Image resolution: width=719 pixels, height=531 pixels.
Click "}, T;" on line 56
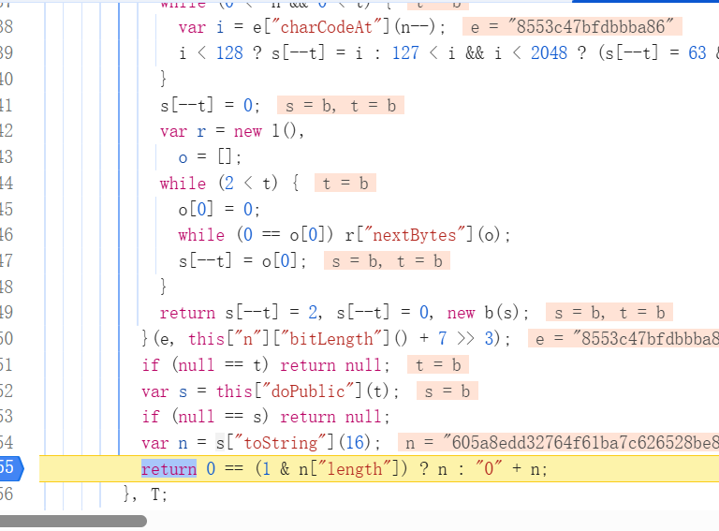[x=146, y=494]
